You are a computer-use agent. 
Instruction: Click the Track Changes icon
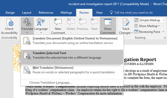pyautogui.click(x=126, y=22)
